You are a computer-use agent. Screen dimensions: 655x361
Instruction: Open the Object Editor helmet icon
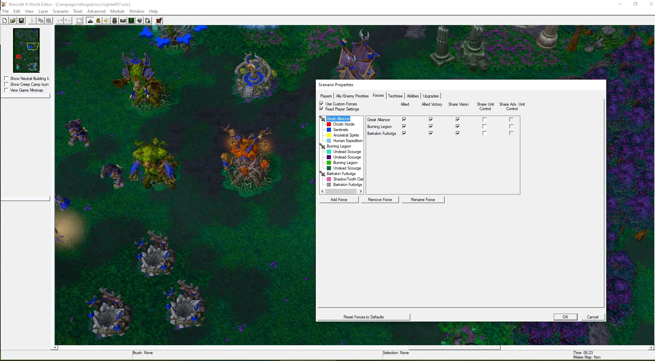coord(115,21)
